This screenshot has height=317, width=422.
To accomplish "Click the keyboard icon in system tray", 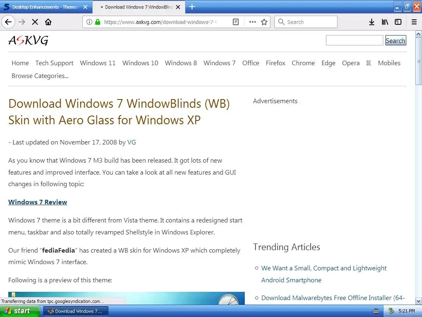I will click(x=376, y=311).
